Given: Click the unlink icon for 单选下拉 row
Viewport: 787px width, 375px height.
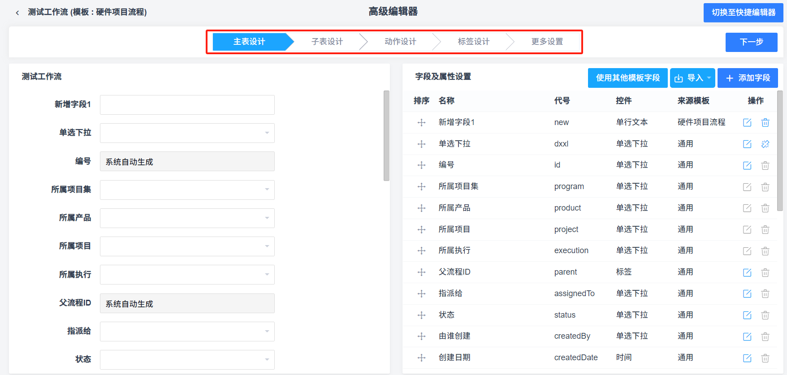Looking at the screenshot, I should tap(765, 144).
